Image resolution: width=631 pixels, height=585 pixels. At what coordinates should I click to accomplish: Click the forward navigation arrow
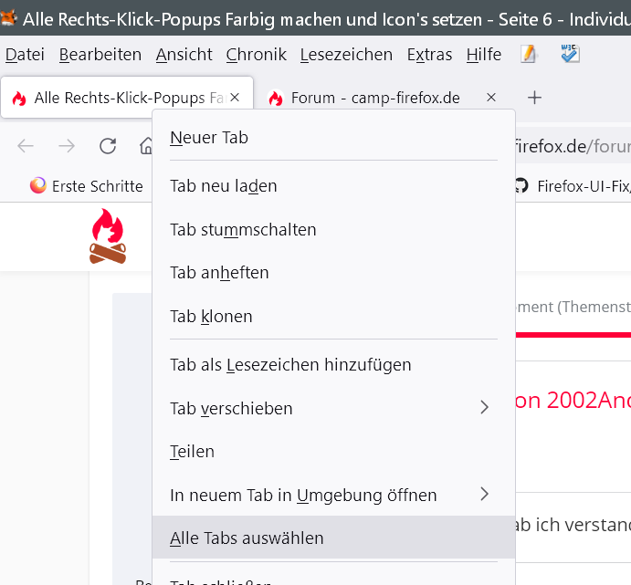[67, 146]
